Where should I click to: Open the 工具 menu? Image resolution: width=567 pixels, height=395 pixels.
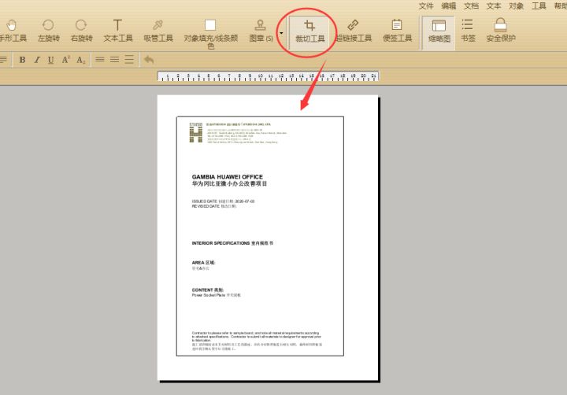click(x=539, y=6)
